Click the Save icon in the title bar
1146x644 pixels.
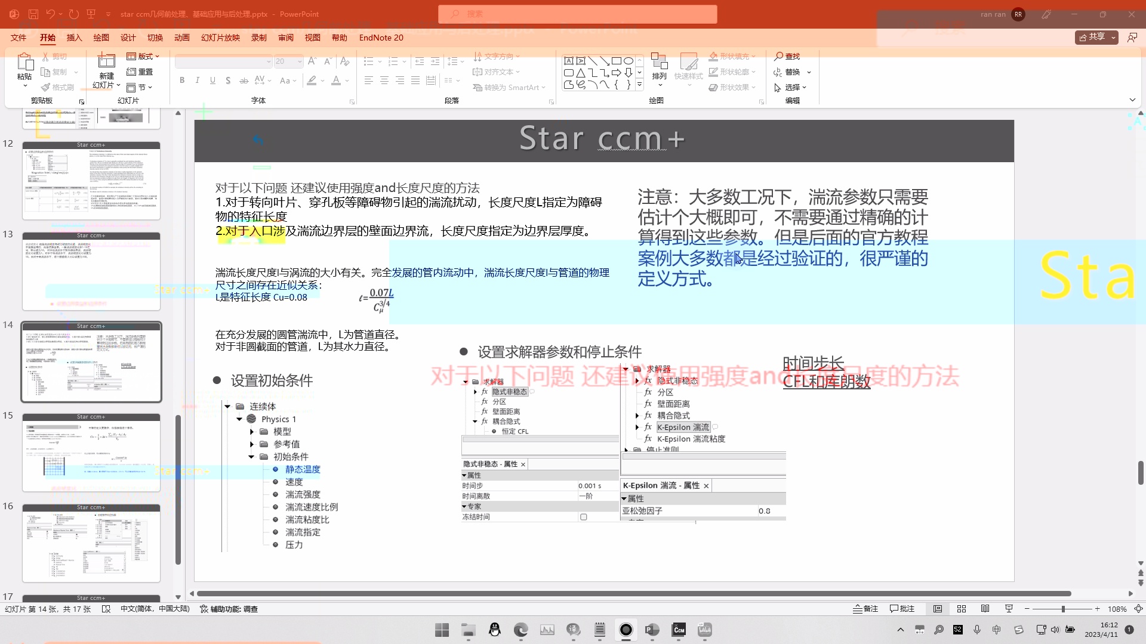pos(33,14)
